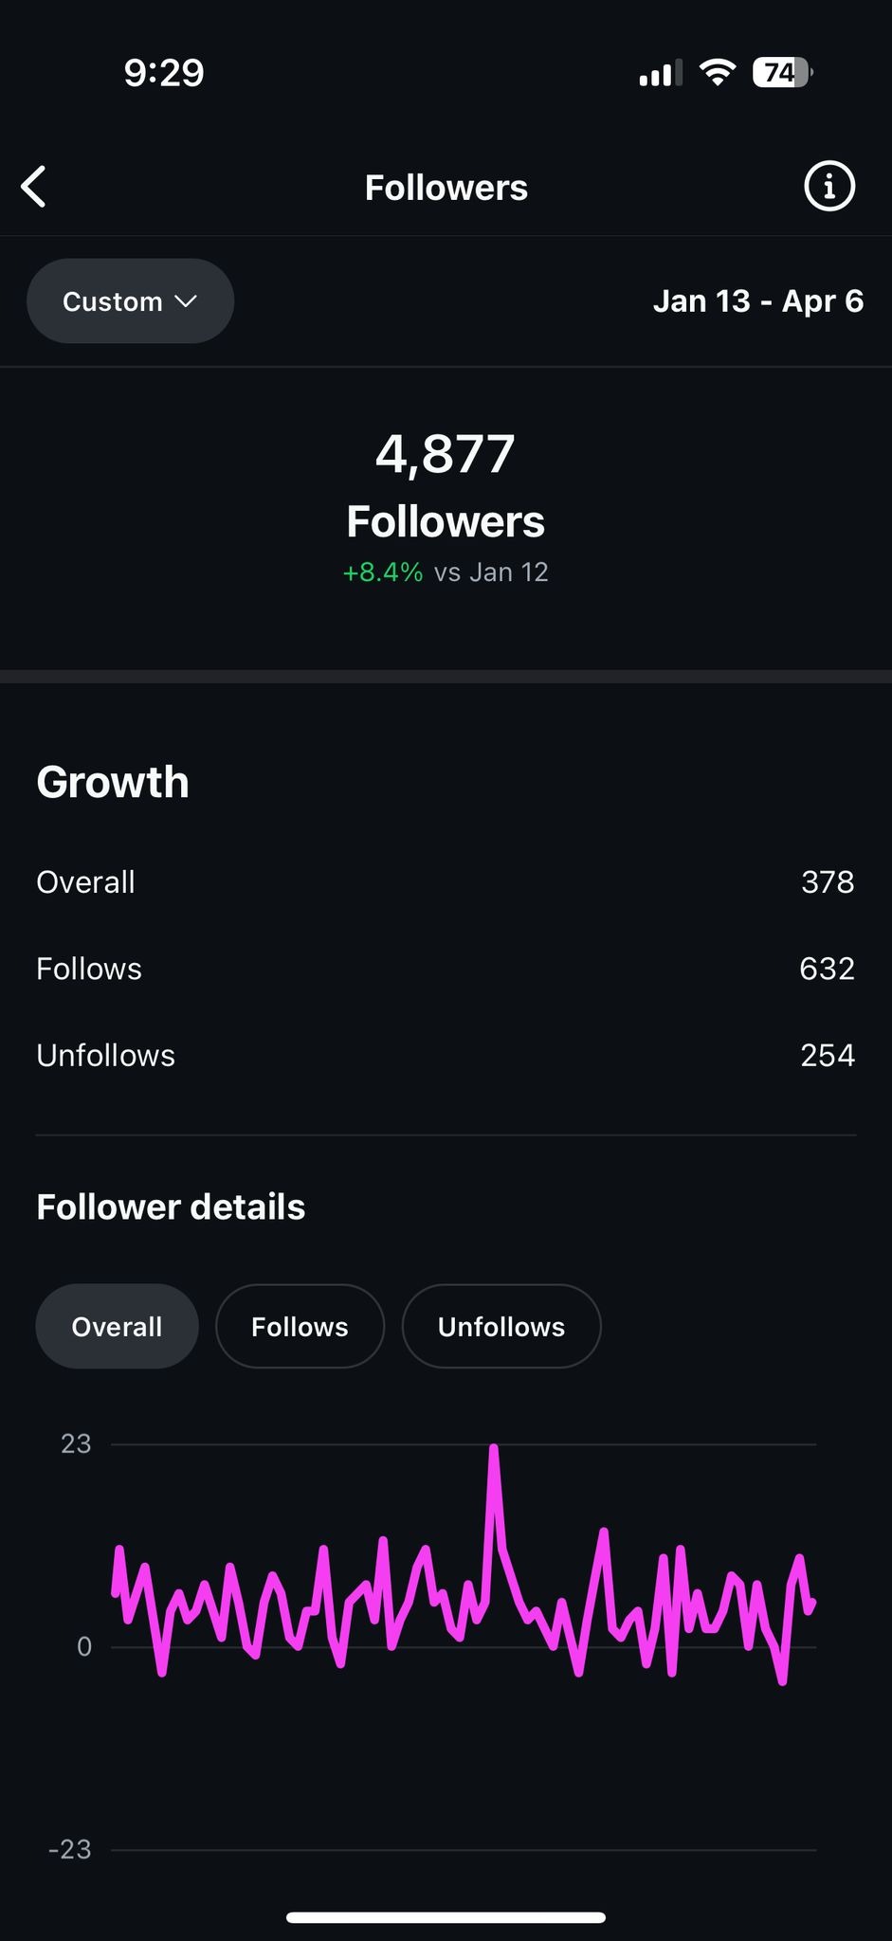The width and height of the screenshot is (892, 1941).
Task: Tap the Overall growth row
Action: pos(446,882)
